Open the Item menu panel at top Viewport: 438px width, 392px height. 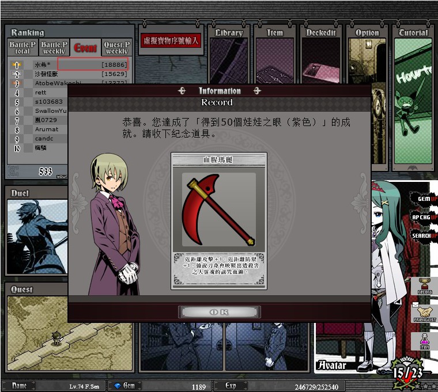274,56
